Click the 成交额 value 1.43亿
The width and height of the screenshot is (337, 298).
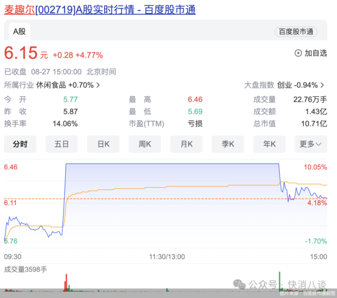click(x=316, y=111)
